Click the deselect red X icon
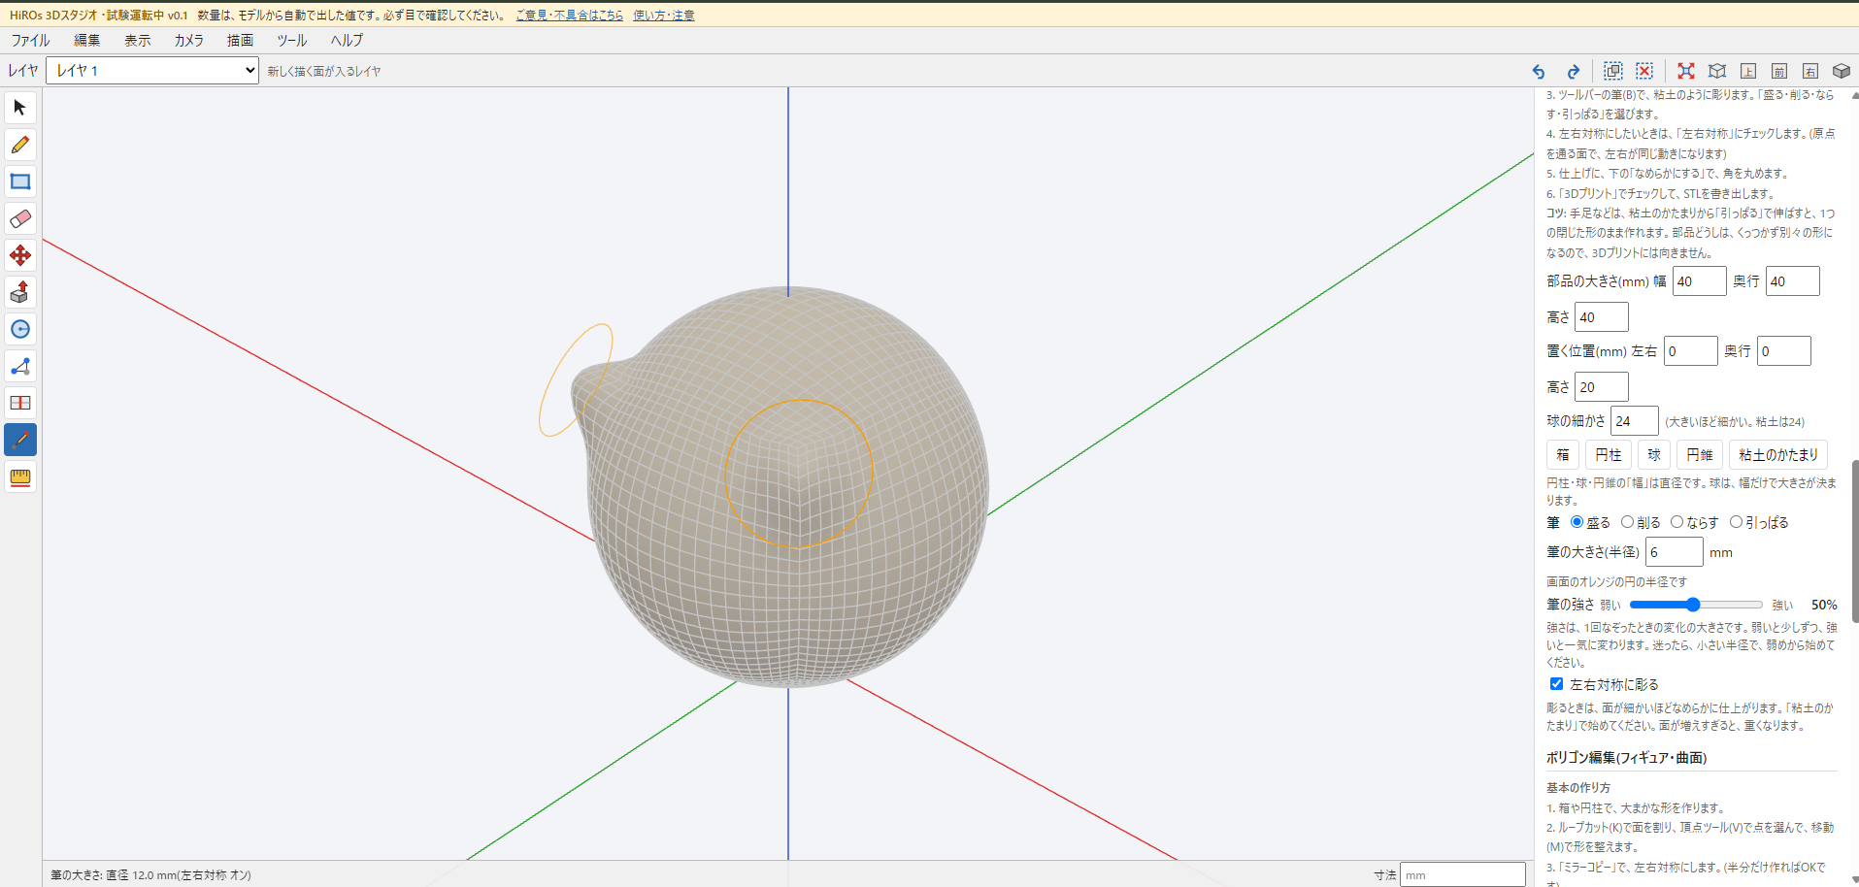The image size is (1859, 887). pos(1644,71)
